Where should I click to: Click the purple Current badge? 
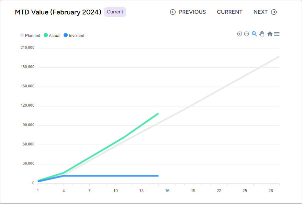115,12
